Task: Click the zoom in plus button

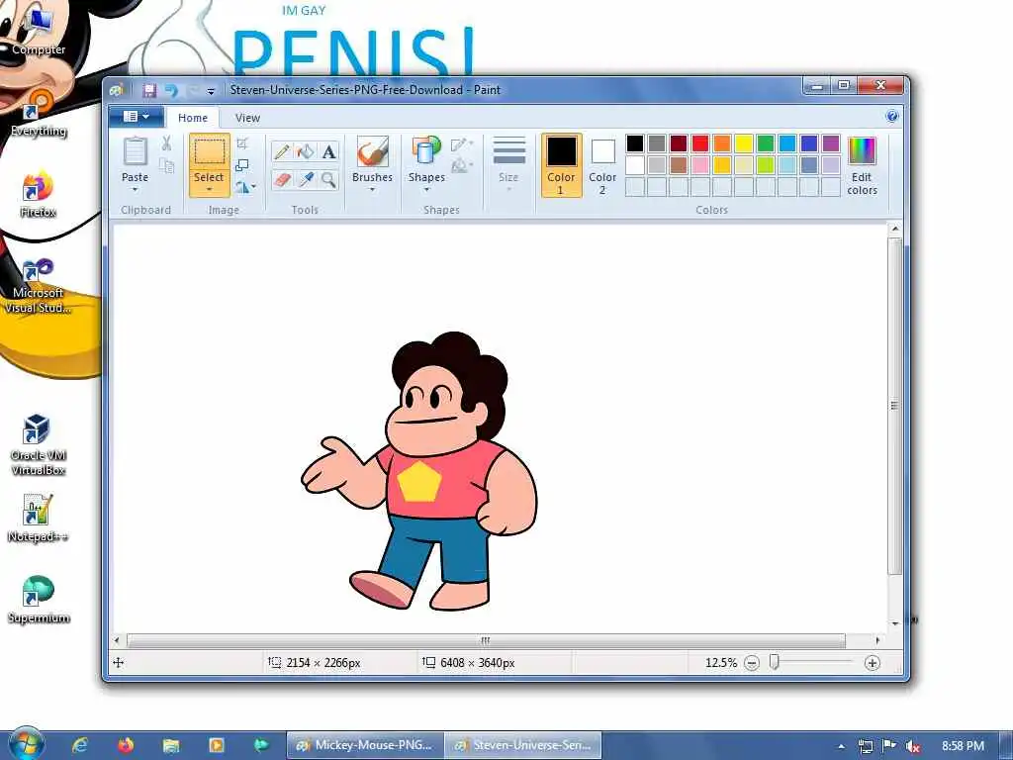Action: coord(873,663)
